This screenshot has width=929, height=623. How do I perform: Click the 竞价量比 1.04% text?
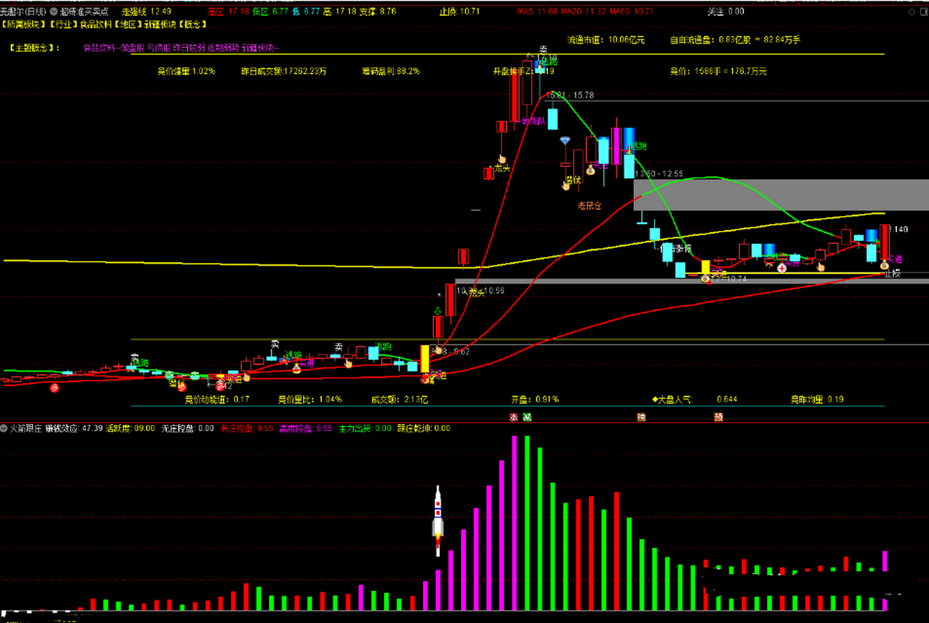click(x=310, y=400)
